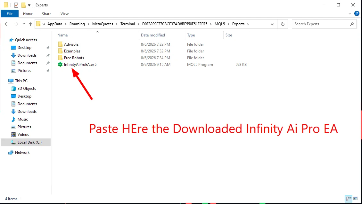362x204 pixels.
Task: Click D0E8209F77C8CF37AD8BF550E51FF075 path segment
Action: coord(175,24)
